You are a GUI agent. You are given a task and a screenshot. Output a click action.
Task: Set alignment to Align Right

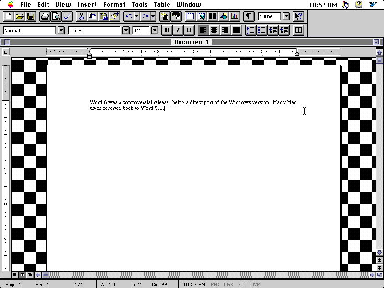(225, 30)
